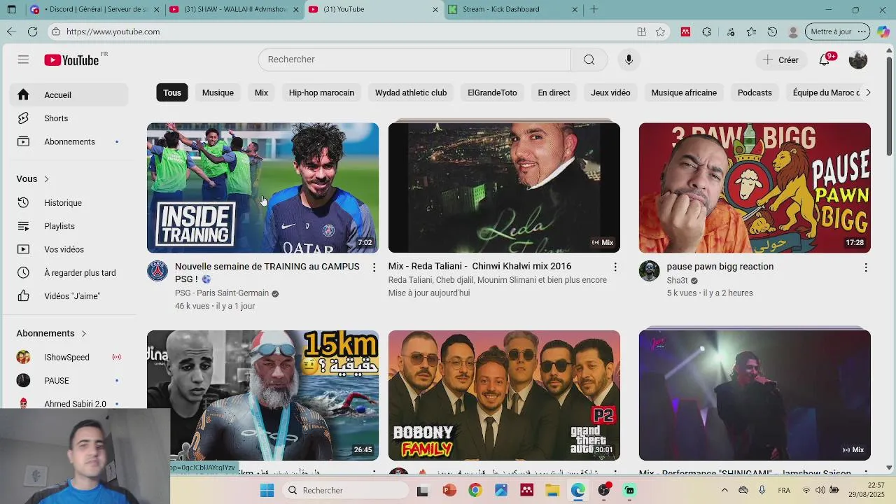Image resolution: width=896 pixels, height=504 pixels.
Task: Expand the Vous section chevron
Action: pos(46,179)
